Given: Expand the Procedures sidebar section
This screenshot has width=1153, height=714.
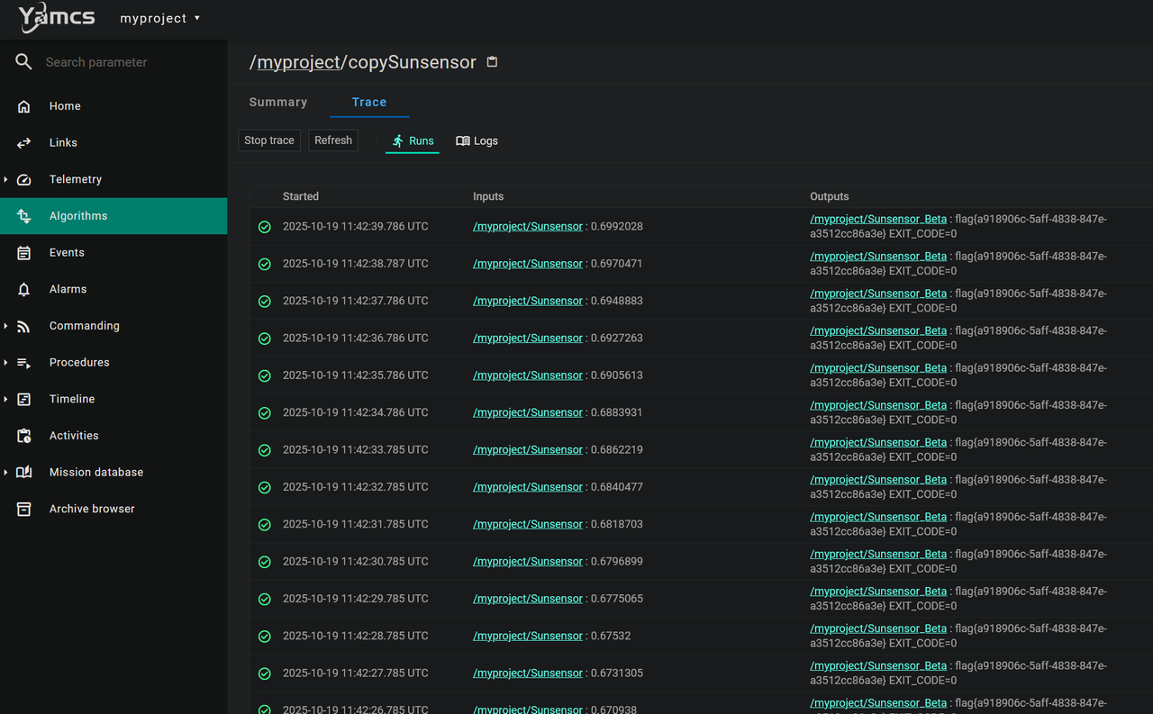Looking at the screenshot, I should pyautogui.click(x=79, y=363).
